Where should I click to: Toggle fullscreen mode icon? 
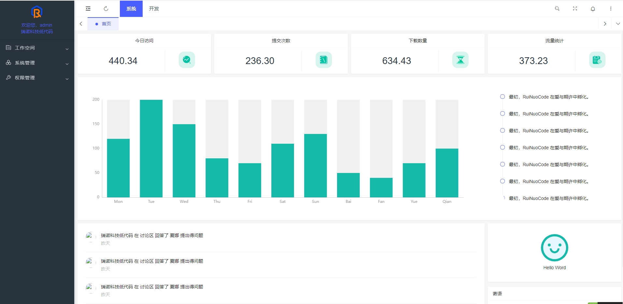coord(575,9)
